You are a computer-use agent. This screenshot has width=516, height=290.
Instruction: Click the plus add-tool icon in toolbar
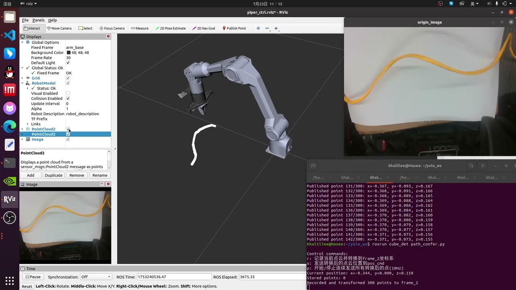click(x=258, y=28)
